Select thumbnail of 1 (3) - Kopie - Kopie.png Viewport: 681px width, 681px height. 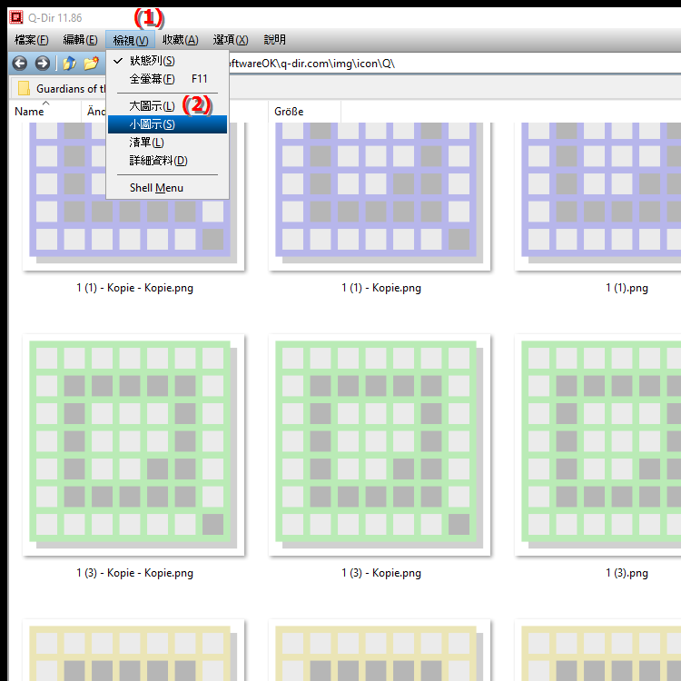133,445
